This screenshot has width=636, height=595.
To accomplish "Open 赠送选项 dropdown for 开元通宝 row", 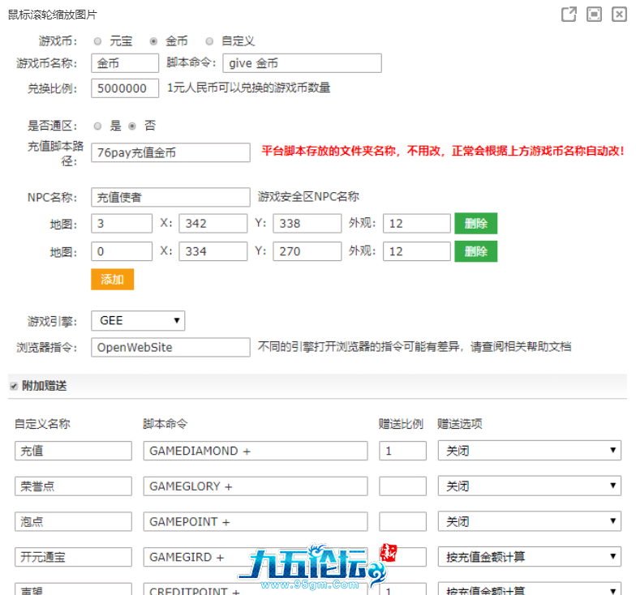I will coord(529,557).
